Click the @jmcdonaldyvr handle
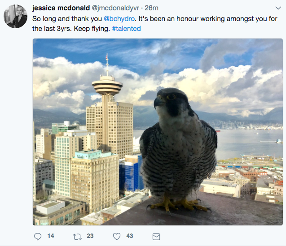286x246 pixels. (115, 8)
